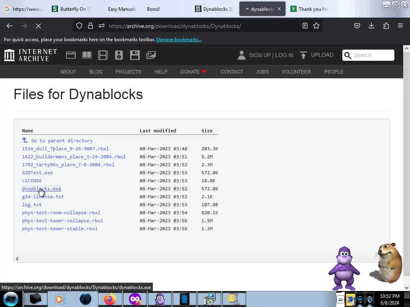
Task: Close the current dynablocks tab
Action: click(279, 9)
